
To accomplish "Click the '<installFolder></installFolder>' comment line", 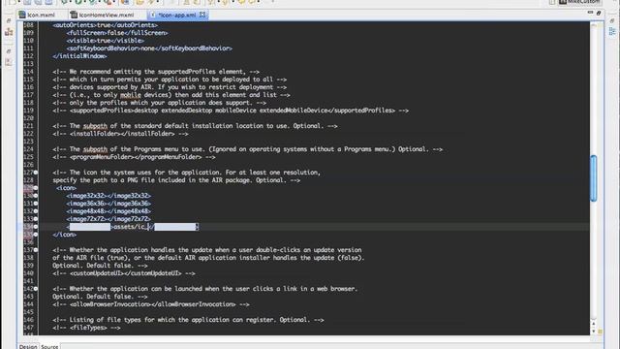I will coord(120,134).
